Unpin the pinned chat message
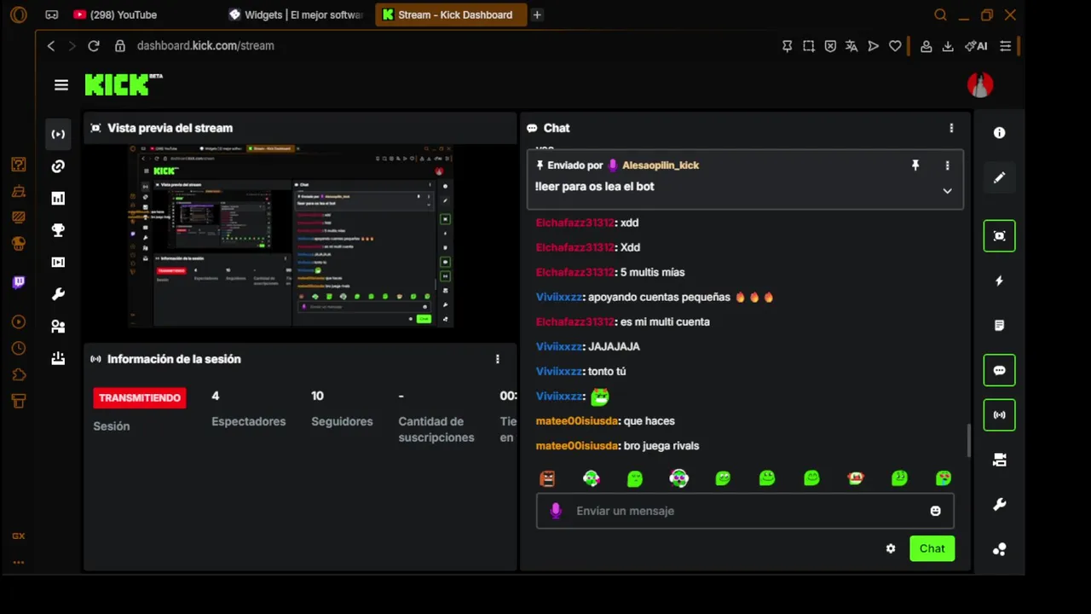The image size is (1091, 614). tap(915, 165)
